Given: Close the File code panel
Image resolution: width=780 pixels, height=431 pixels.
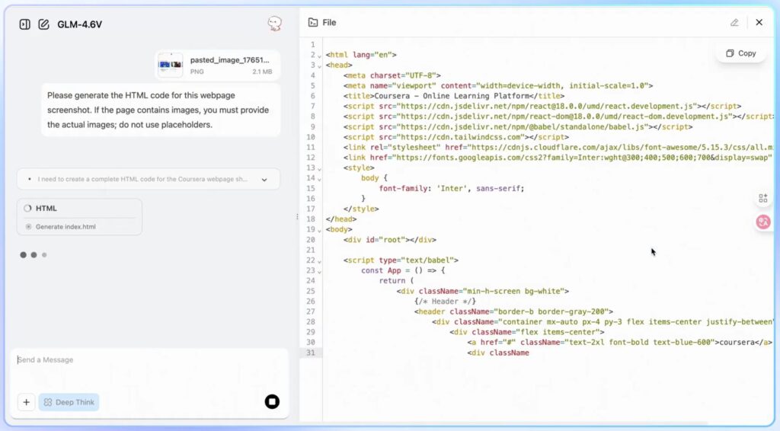Looking at the screenshot, I should (759, 23).
